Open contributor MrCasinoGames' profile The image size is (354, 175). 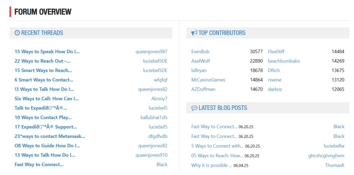[208, 80]
